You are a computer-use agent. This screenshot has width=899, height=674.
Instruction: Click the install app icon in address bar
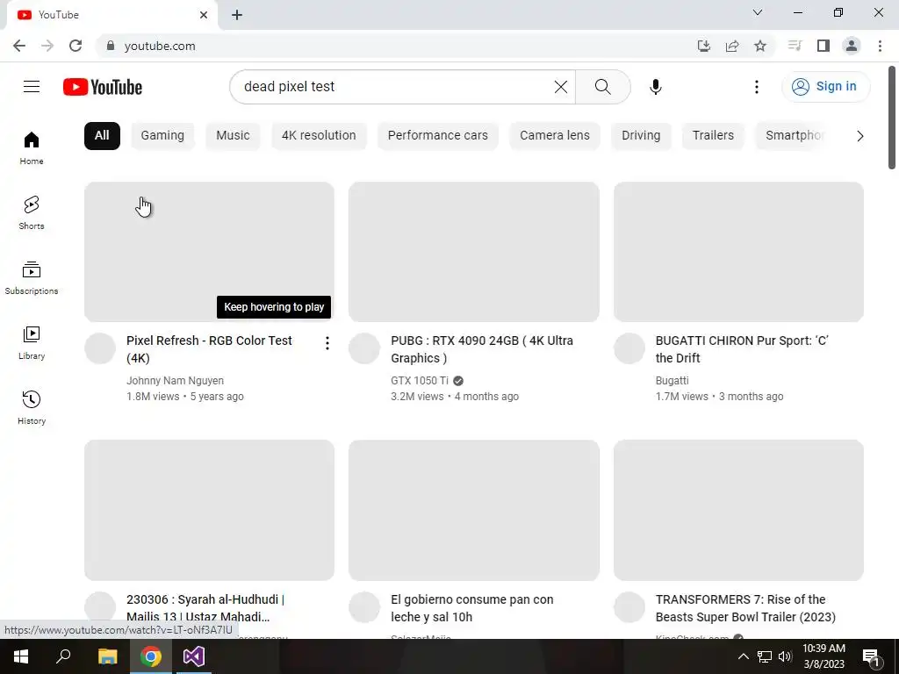pyautogui.click(x=703, y=46)
